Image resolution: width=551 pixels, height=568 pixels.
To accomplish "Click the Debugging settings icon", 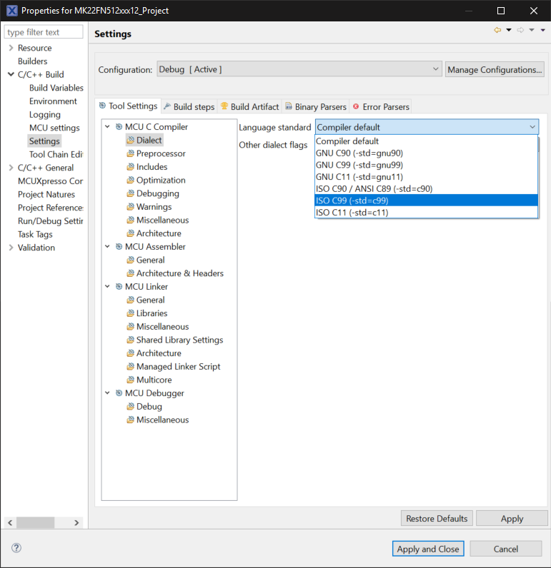I will pyautogui.click(x=130, y=193).
